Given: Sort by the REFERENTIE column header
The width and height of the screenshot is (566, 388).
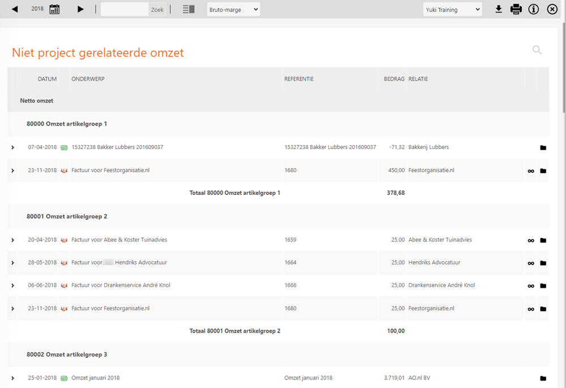Looking at the screenshot, I should point(299,79).
